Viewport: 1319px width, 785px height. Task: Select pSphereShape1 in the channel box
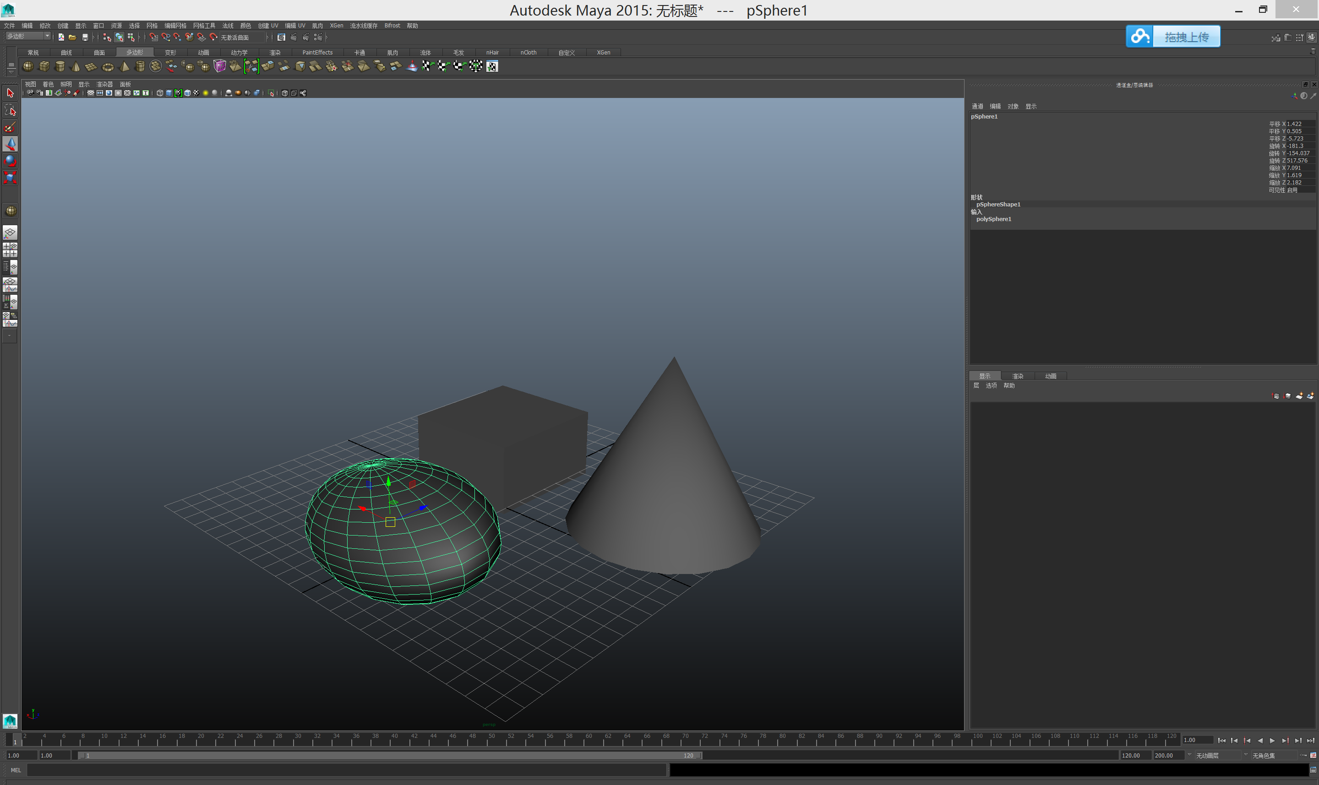pyautogui.click(x=998, y=204)
